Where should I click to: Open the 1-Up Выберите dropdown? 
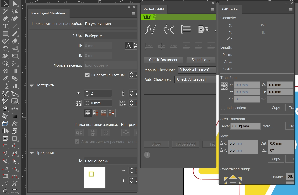point(110,36)
